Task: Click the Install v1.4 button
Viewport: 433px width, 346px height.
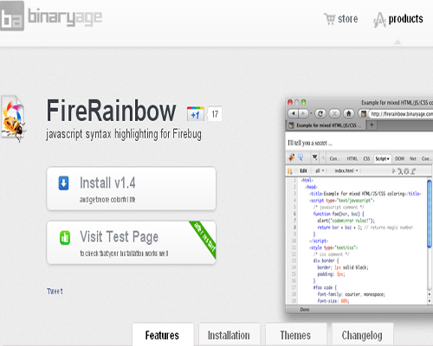Action: pos(131,189)
